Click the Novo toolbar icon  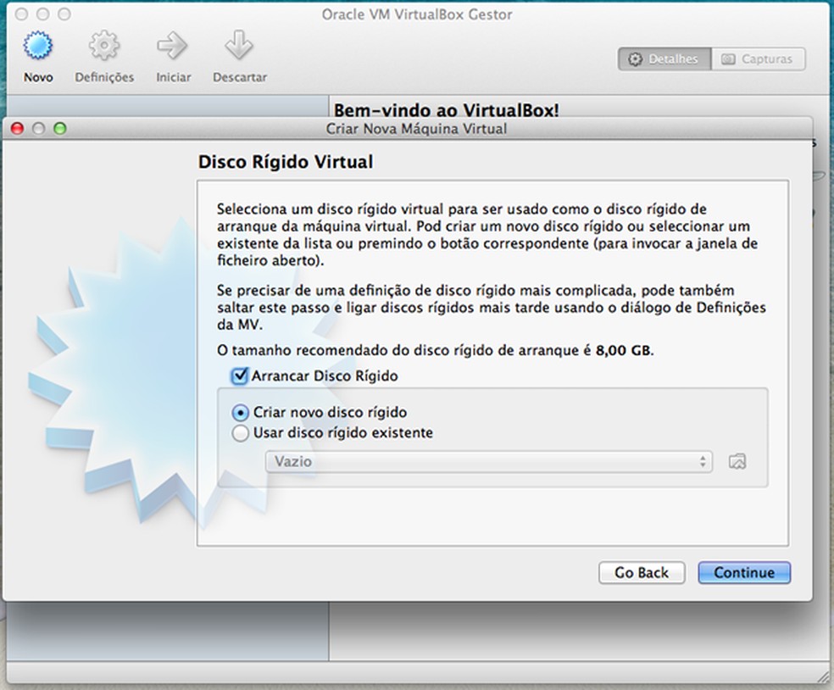pyautogui.click(x=38, y=46)
